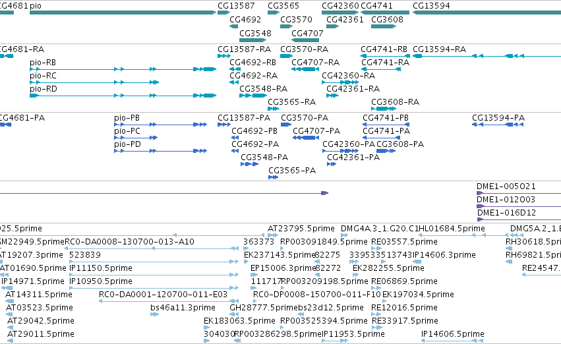Screen dimensions: 561x344
Task: Click the pio-PC protein feature
Action: 136,138
